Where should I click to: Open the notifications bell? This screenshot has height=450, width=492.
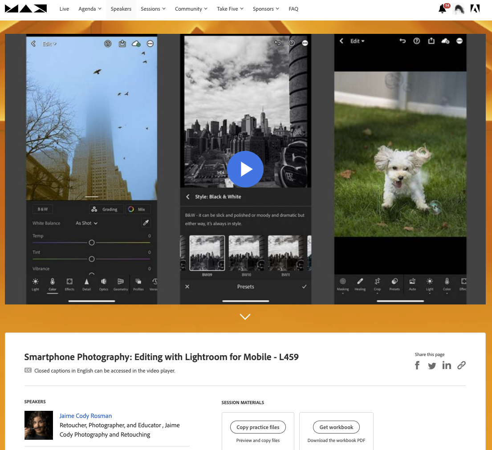(x=443, y=9)
